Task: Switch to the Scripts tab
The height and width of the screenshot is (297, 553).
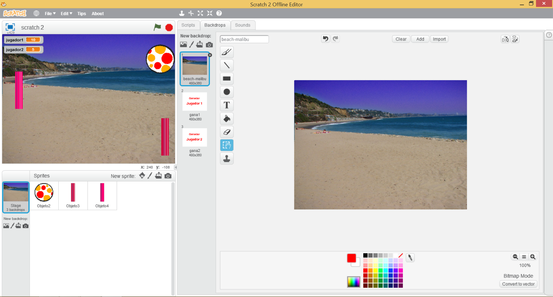Action: (x=188, y=25)
